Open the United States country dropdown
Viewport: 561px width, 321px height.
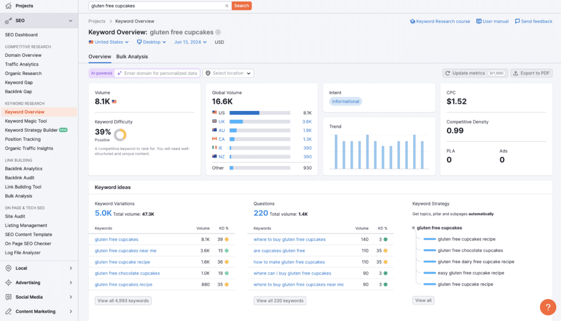(109, 42)
